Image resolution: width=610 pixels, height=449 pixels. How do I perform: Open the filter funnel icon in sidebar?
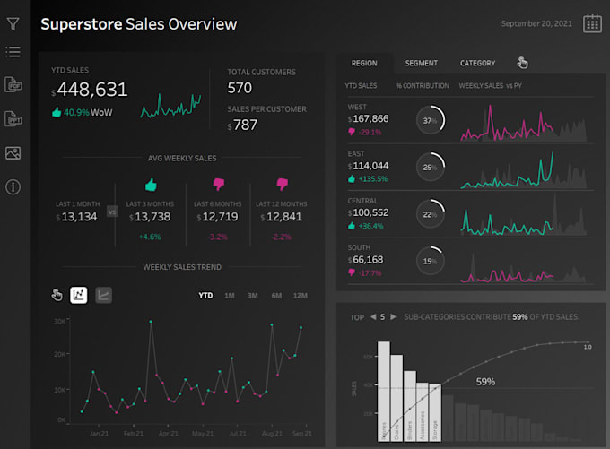click(13, 23)
